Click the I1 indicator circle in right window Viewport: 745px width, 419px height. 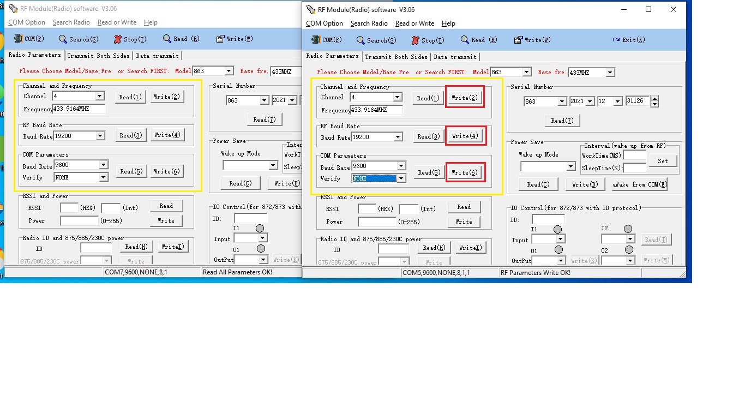pyautogui.click(x=557, y=230)
